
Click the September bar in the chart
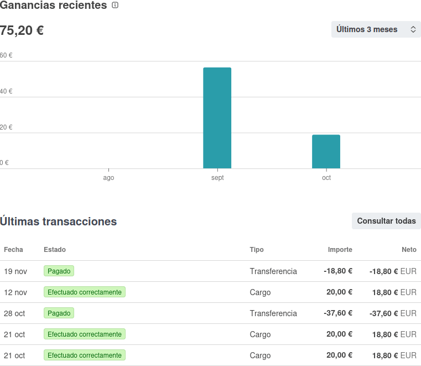pos(217,117)
